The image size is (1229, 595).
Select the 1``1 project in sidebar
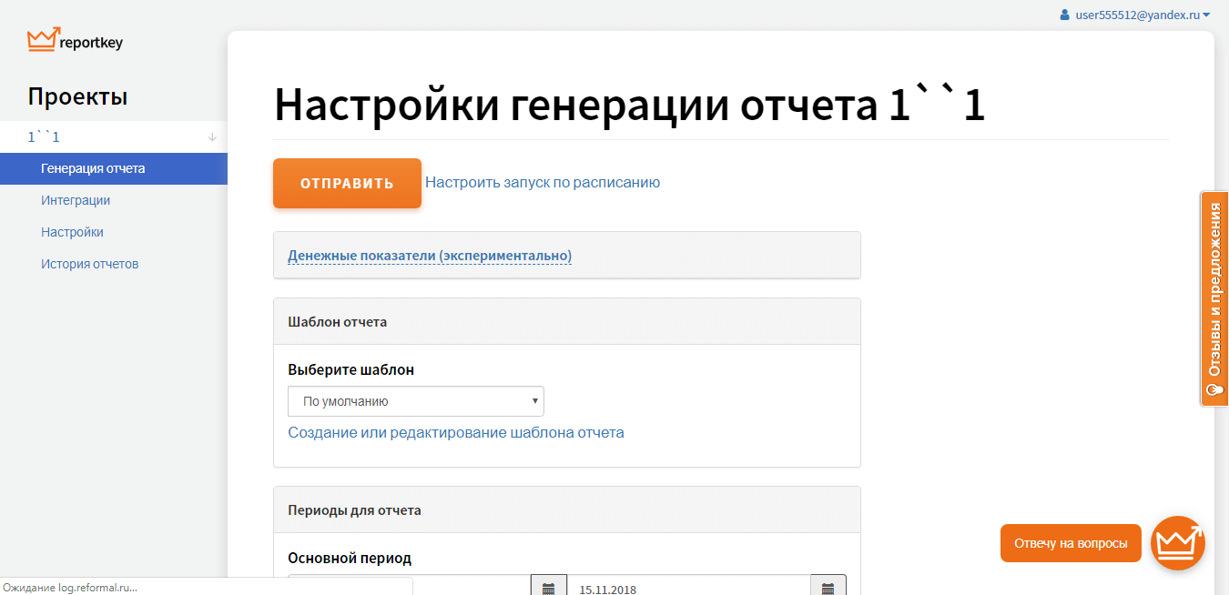tap(44, 137)
